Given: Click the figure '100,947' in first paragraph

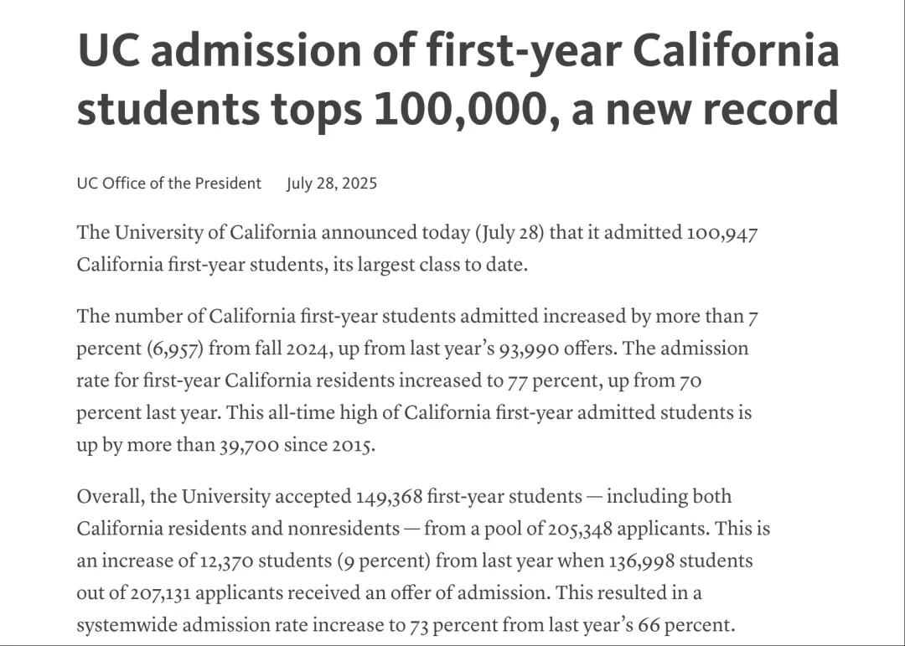Looking at the screenshot, I should point(722,233).
